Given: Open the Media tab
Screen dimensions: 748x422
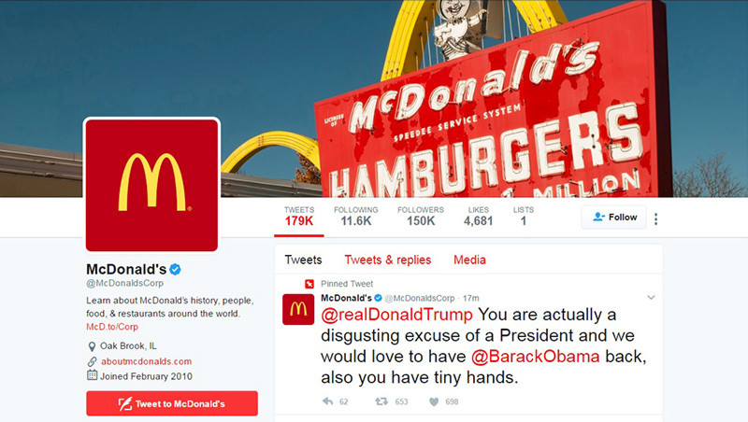Looking at the screenshot, I should 469,260.
